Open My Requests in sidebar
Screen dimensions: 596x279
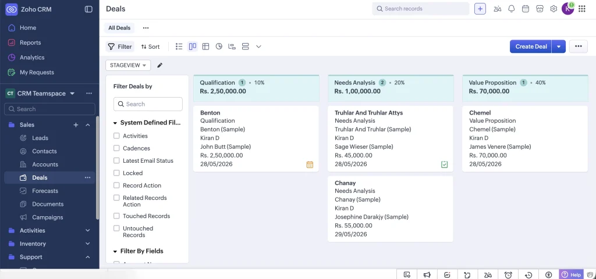coord(37,72)
